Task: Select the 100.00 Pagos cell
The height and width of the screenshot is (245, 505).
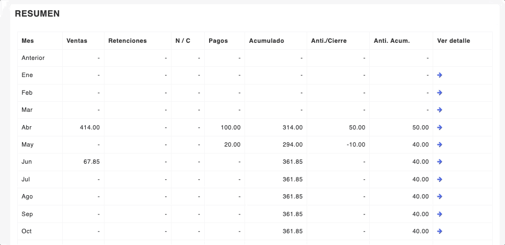Action: (x=231, y=127)
